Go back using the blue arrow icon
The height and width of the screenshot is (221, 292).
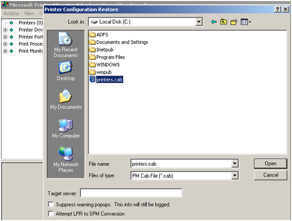(213, 22)
